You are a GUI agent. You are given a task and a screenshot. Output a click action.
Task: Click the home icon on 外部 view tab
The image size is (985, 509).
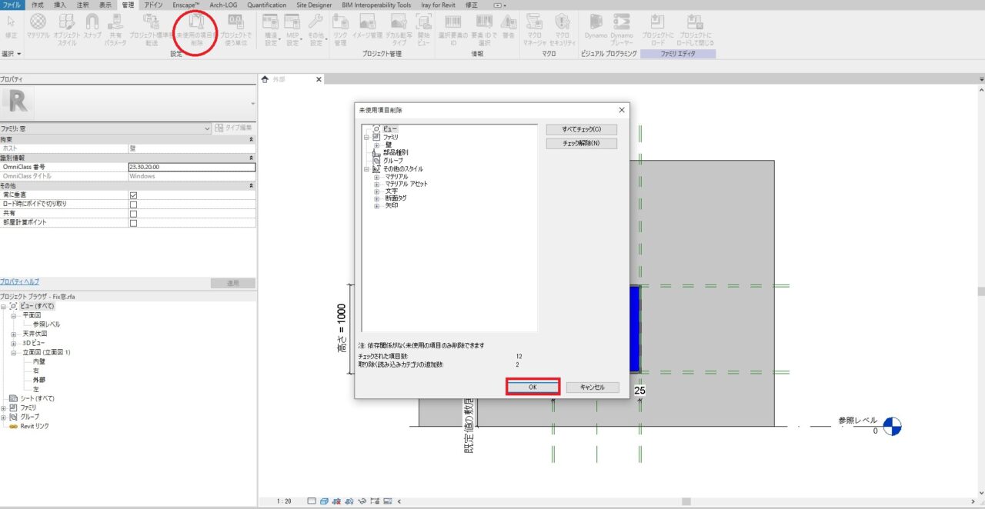(266, 79)
